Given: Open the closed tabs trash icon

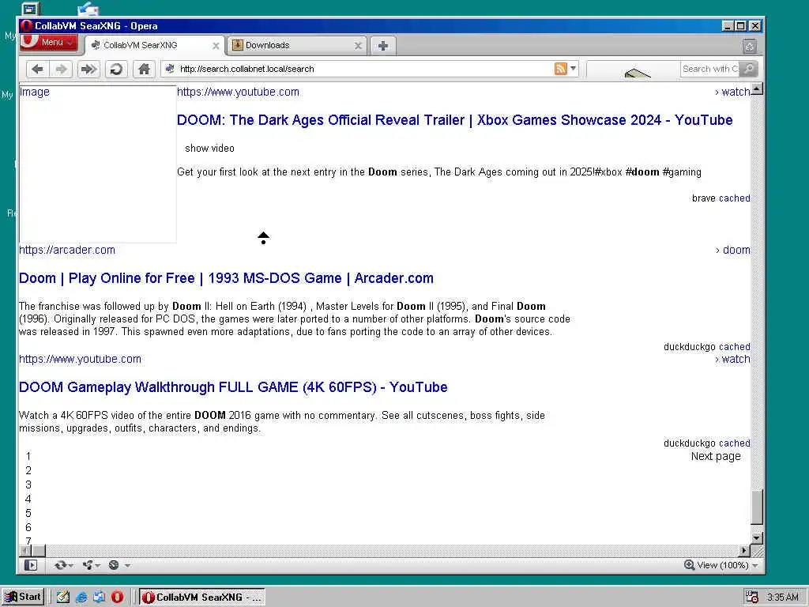Looking at the screenshot, I should pos(750,47).
